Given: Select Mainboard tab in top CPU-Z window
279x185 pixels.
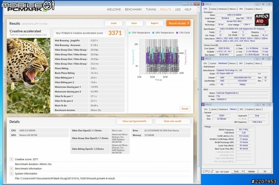Looking at the screenshot, I should coord(223,9).
